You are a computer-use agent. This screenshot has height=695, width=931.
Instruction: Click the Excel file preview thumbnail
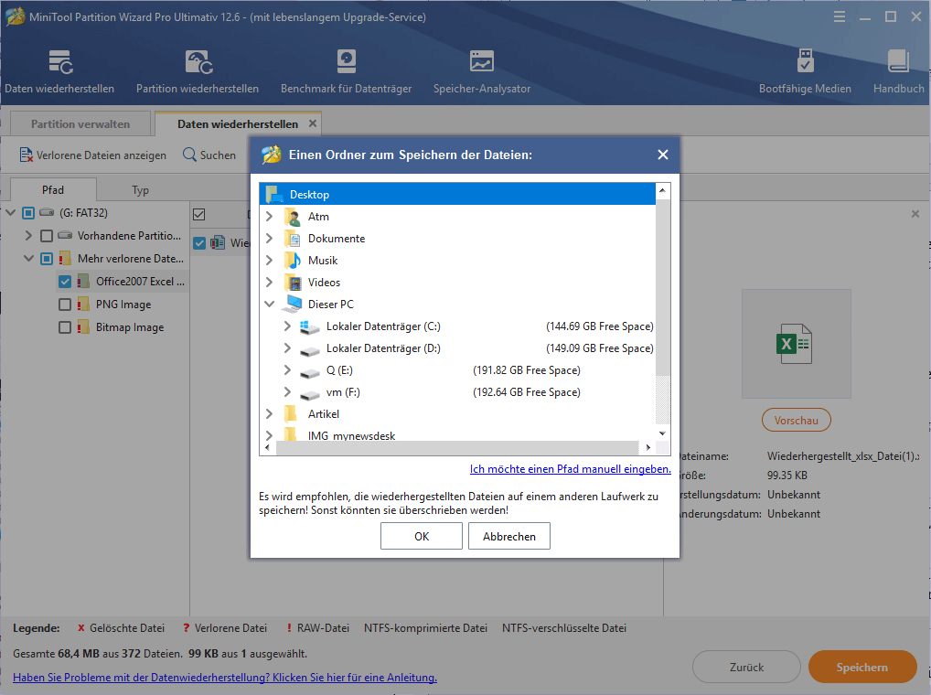point(796,344)
